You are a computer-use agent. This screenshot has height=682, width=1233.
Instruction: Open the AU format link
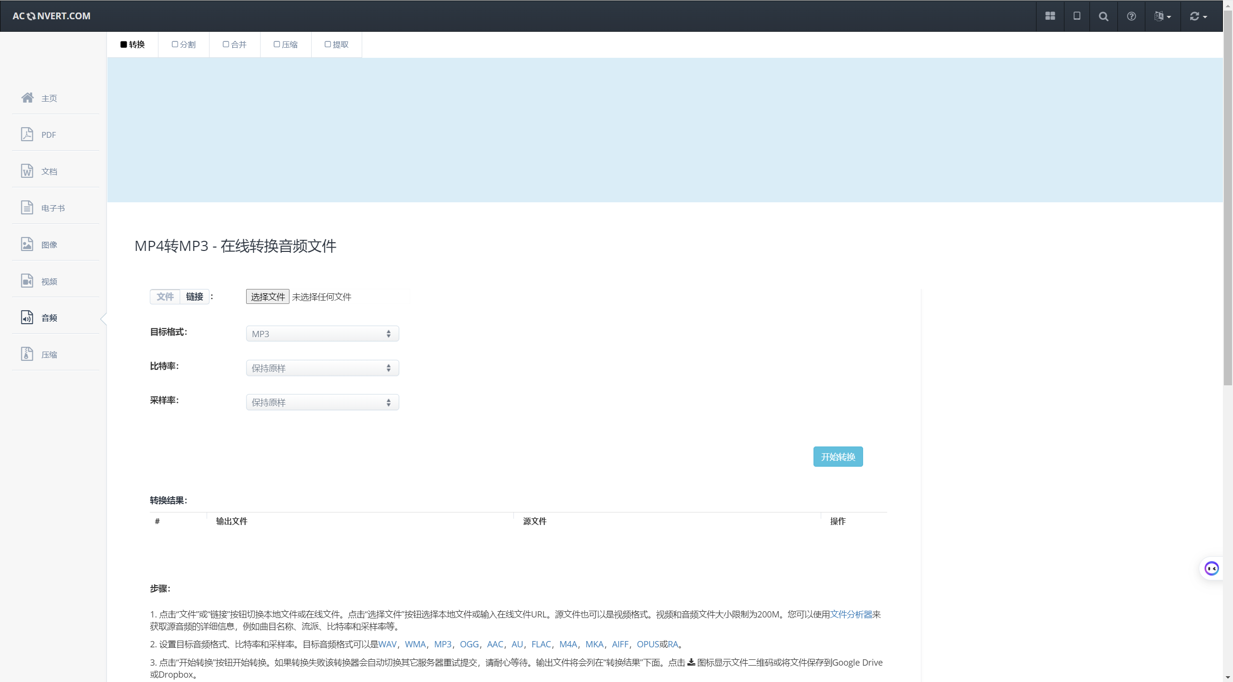point(517,644)
